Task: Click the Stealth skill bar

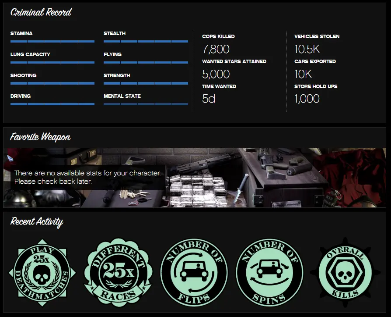Action: pos(146,41)
